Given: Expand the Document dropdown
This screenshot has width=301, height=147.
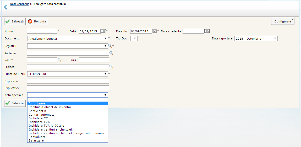Looking at the screenshot, I should [67, 39].
